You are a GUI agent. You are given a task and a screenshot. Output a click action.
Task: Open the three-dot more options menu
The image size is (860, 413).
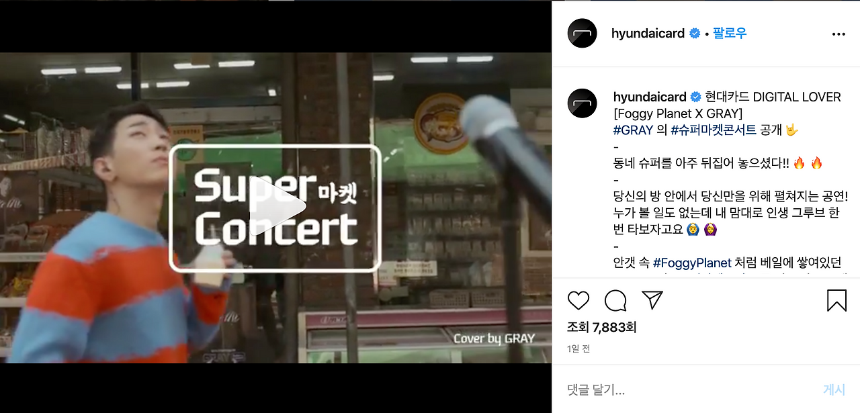tap(838, 34)
